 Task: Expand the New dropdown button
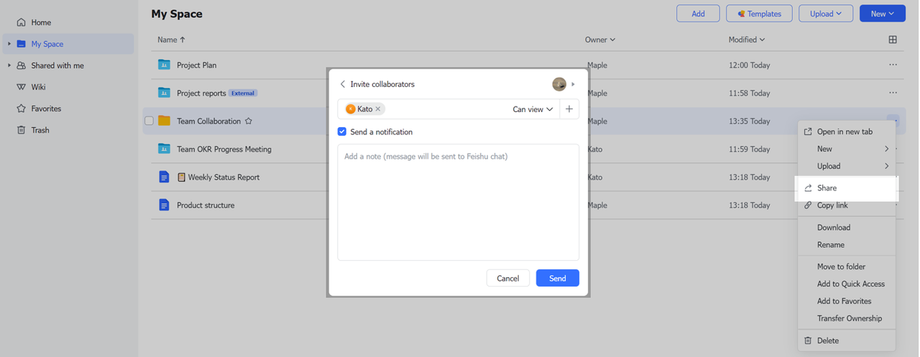pos(882,14)
